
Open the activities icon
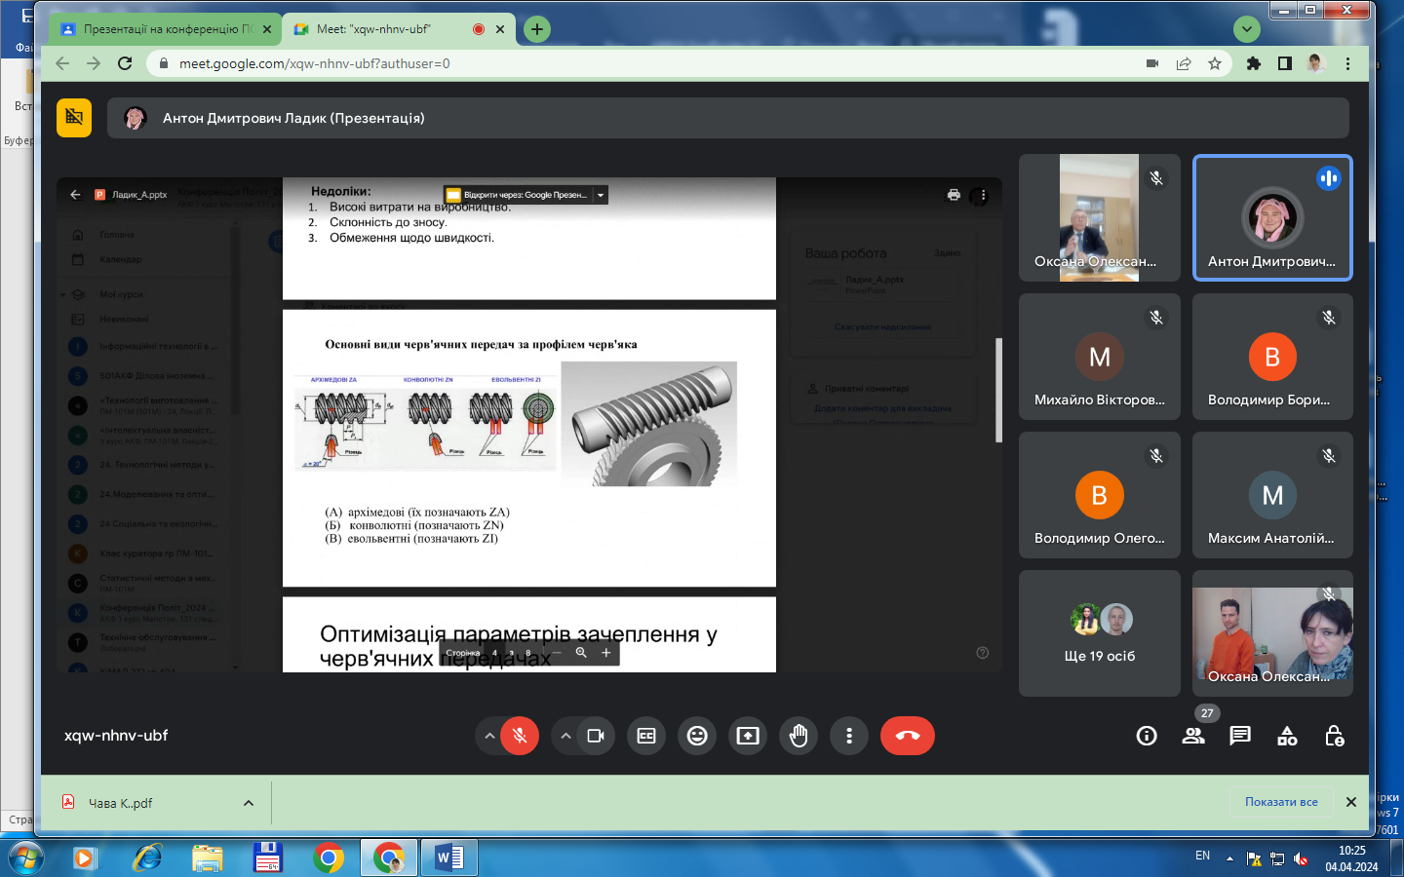[x=1287, y=736]
